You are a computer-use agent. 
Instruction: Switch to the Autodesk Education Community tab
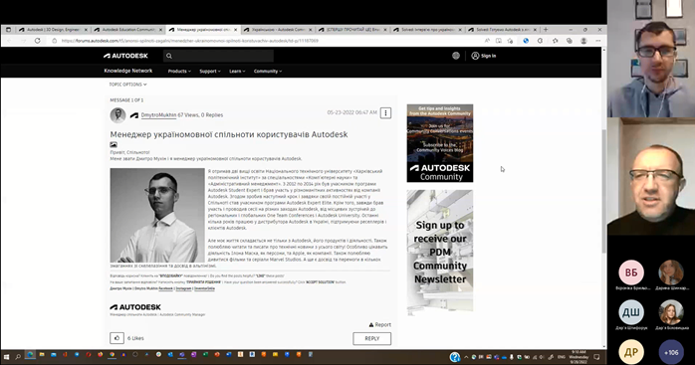[127, 30]
